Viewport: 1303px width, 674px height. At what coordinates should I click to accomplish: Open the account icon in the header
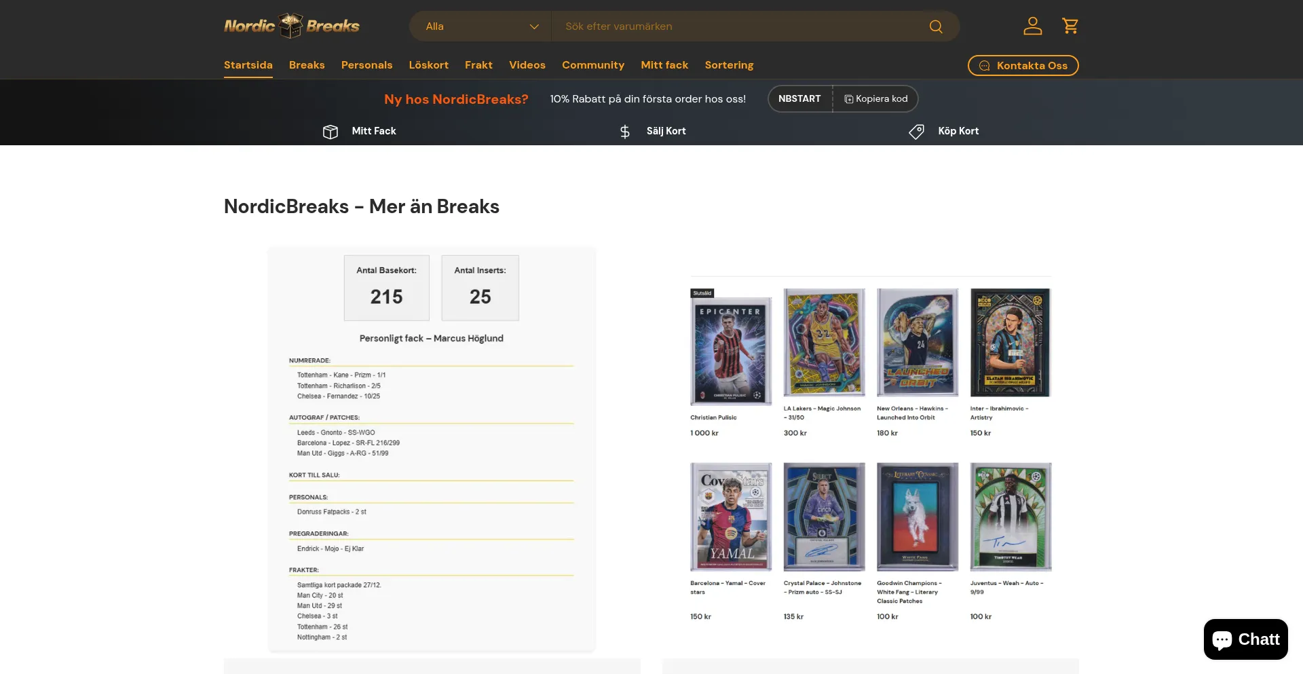pos(1033,26)
